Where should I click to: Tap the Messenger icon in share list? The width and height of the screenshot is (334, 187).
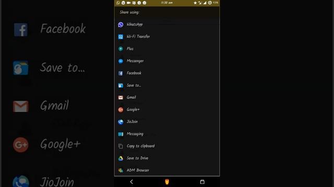121,61
